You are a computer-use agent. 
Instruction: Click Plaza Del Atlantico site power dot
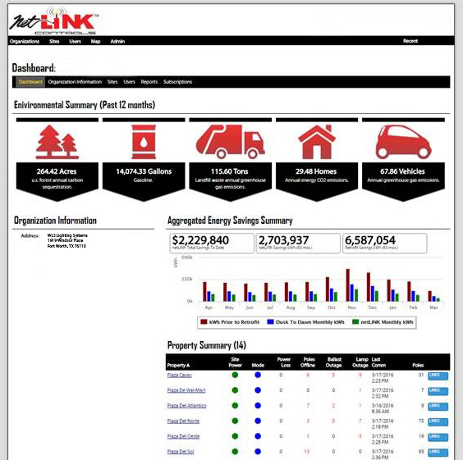[x=235, y=405]
